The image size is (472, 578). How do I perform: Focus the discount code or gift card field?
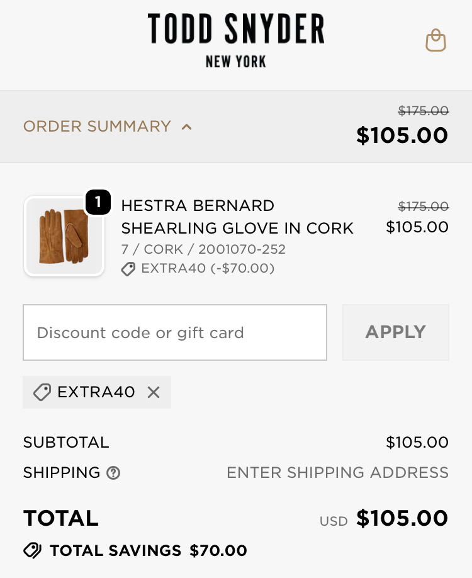(x=175, y=332)
